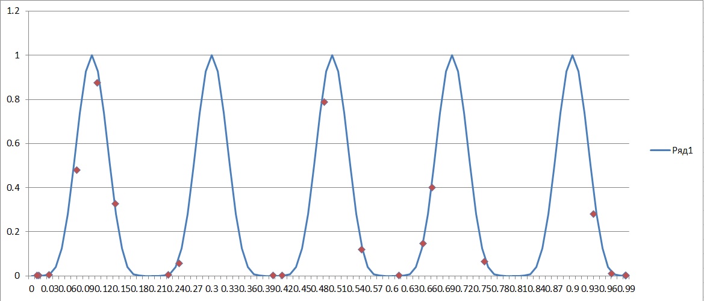Select the blue legend line sample for Ряд1
704x301 pixels.
[x=659, y=150]
